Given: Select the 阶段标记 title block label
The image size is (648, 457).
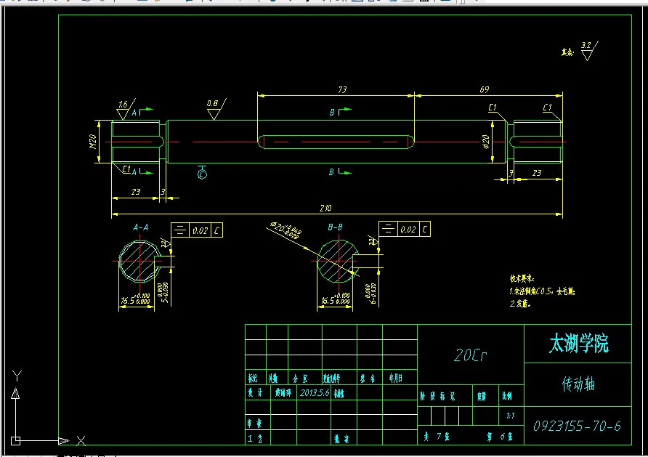Looking at the screenshot, I should pos(437,396).
